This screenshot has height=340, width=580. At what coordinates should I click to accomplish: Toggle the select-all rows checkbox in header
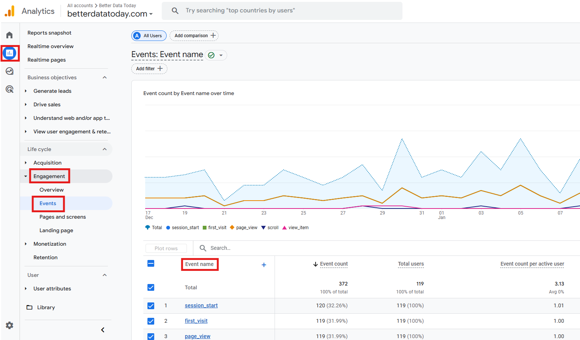151,263
